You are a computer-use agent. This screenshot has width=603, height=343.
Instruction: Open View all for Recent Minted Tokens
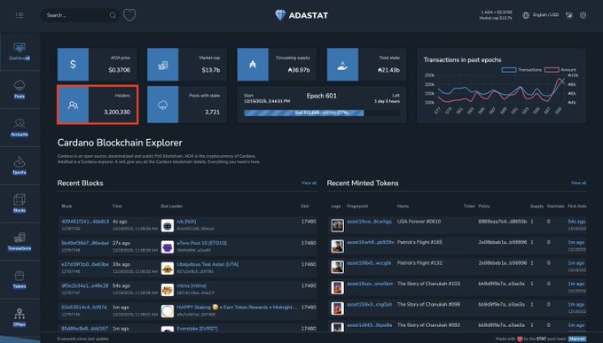(x=578, y=183)
